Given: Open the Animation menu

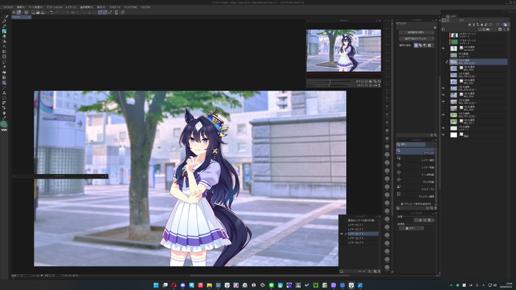Looking at the screenshot, I should point(54,7).
